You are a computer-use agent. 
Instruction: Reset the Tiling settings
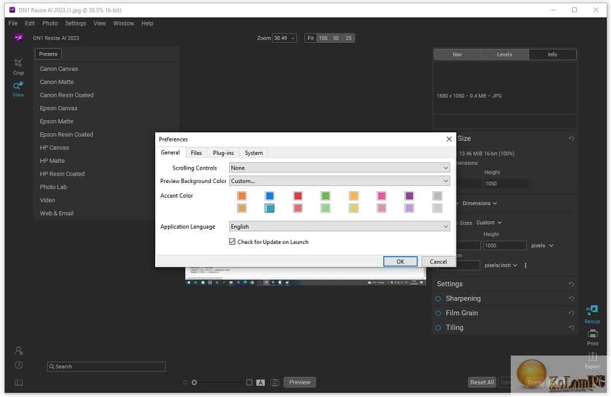571,328
